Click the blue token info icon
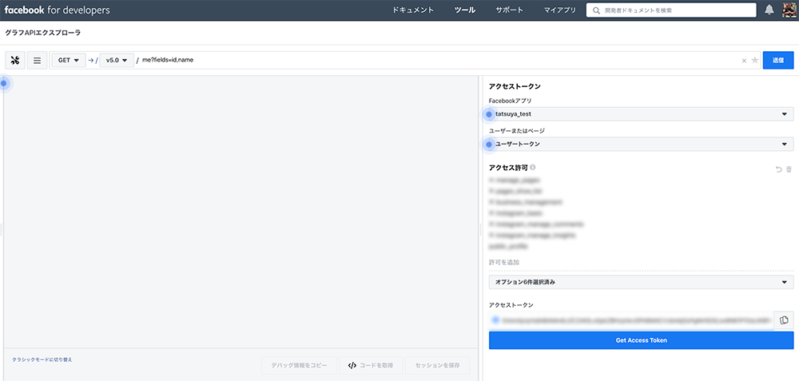 pyautogui.click(x=495, y=320)
